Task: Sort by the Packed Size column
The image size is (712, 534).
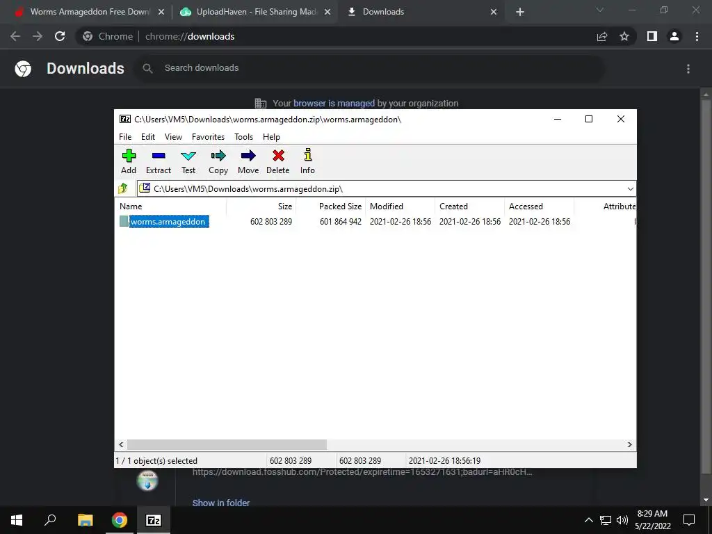Action: coord(330,206)
